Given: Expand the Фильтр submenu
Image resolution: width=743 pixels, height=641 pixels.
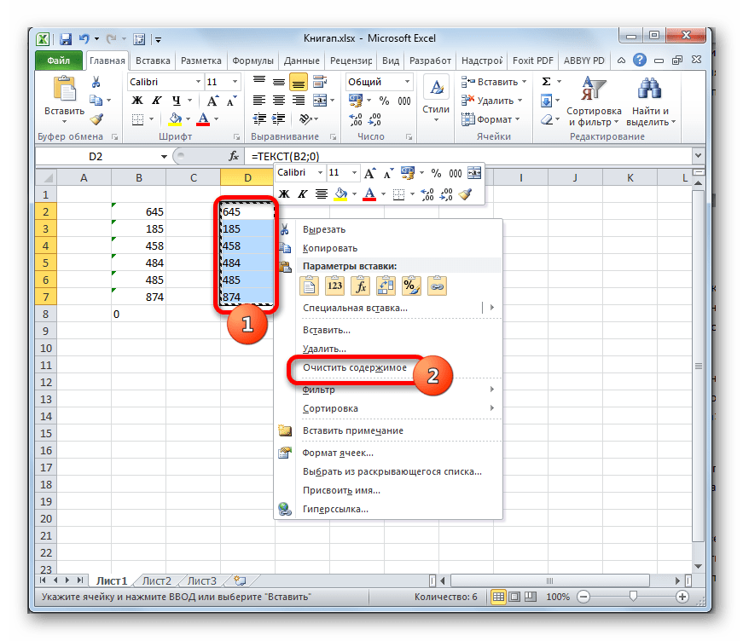Looking at the screenshot, I should pos(492,390).
